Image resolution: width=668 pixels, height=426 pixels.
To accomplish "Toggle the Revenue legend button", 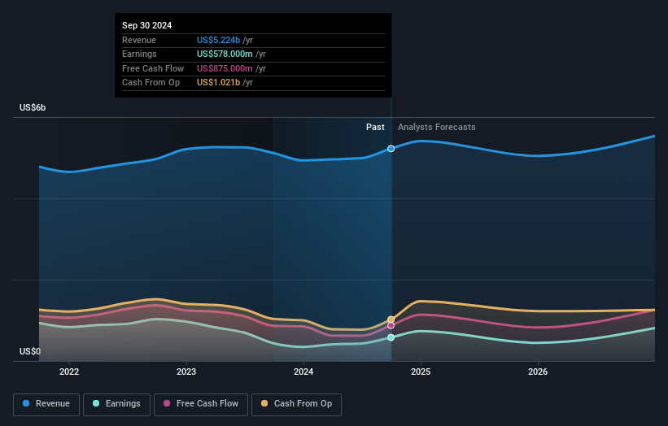I will click(46, 404).
